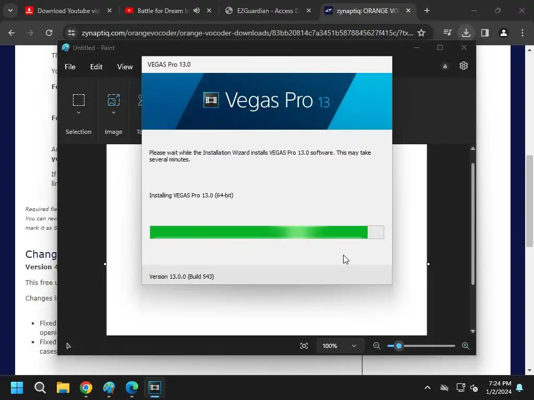Open taskbar Search
This screenshot has height=400, width=534.
click(x=40, y=387)
